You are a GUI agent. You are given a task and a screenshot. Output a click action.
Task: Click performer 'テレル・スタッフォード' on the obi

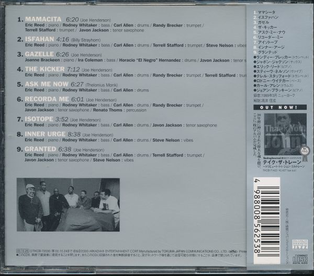pyautogui.click(x=274, y=76)
